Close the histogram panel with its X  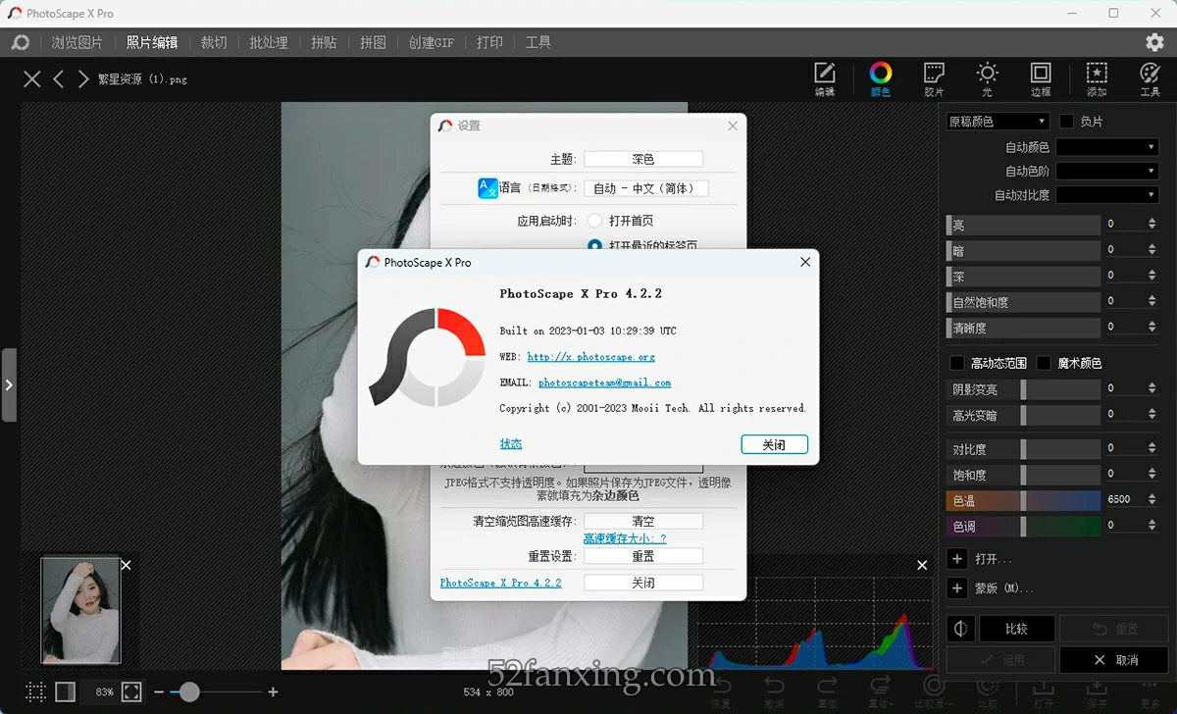pyautogui.click(x=922, y=565)
